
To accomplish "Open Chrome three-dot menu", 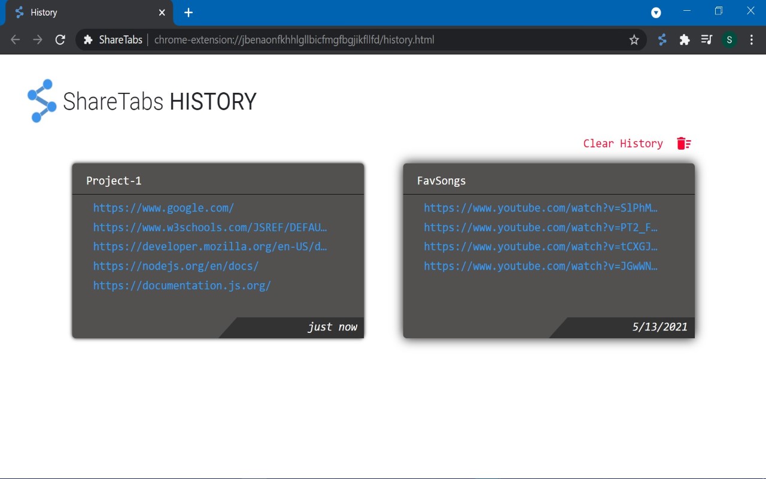I will pos(752,40).
